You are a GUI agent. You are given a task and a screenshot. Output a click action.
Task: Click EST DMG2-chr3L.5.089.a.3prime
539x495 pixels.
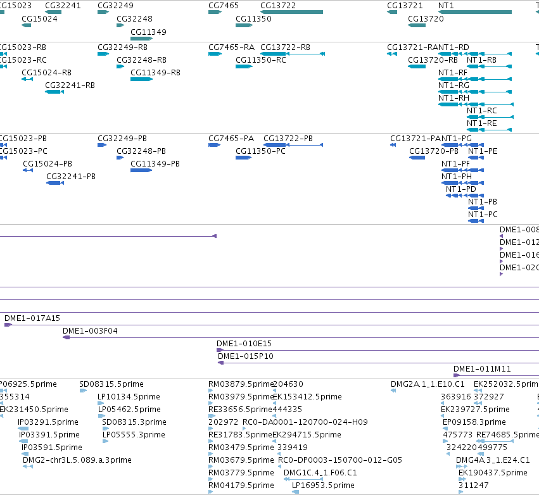pos(28,467)
